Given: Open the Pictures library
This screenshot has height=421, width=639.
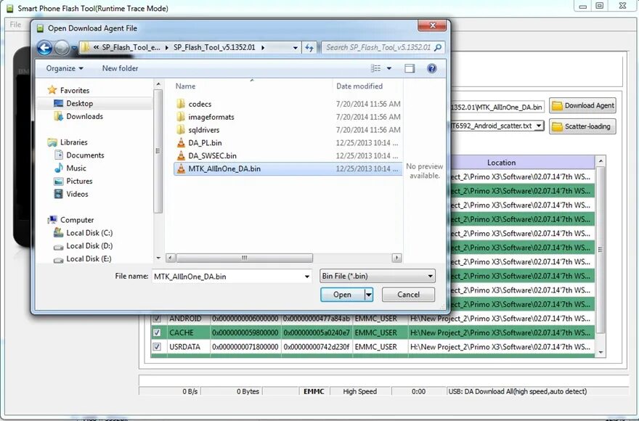Looking at the screenshot, I should click(79, 181).
